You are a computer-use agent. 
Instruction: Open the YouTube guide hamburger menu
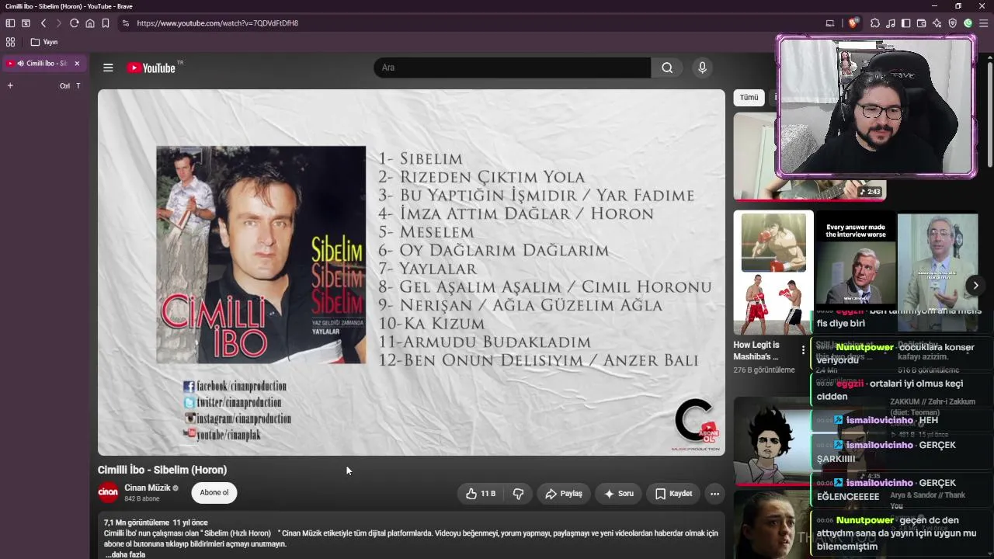click(108, 68)
